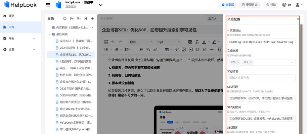Toggle show blocks pilcrow icon

click(x=219, y=50)
